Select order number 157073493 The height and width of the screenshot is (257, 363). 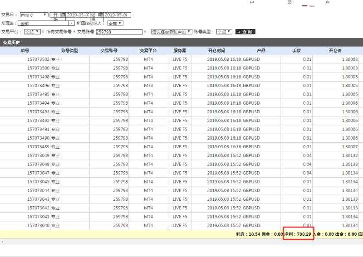38,112
